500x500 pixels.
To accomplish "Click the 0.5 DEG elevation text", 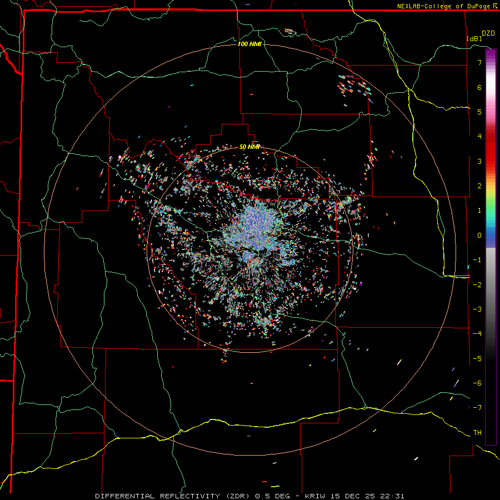I will 272,496.
